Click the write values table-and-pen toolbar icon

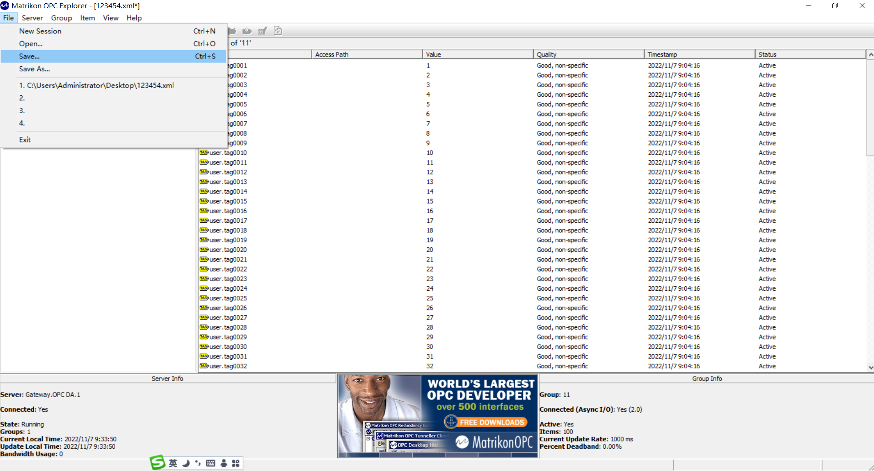[x=262, y=31]
